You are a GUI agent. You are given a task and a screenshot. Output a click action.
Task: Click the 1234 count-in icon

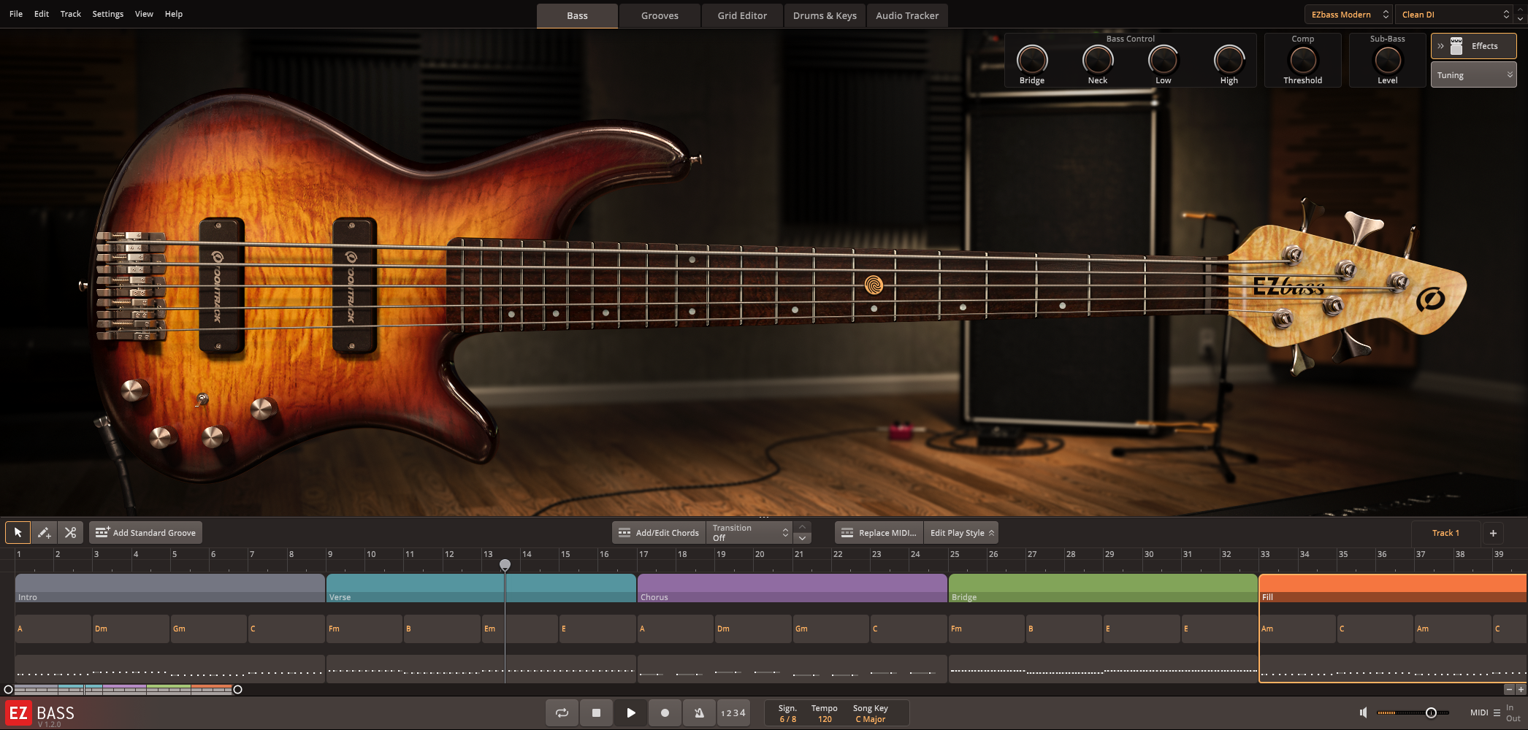point(733,712)
